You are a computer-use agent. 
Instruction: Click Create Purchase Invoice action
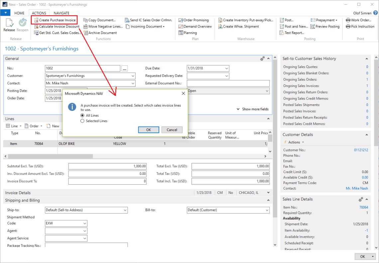[55, 20]
